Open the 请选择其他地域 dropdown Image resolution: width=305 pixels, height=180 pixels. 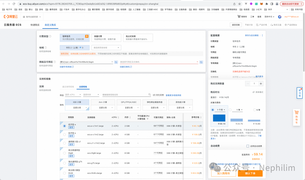(106, 48)
